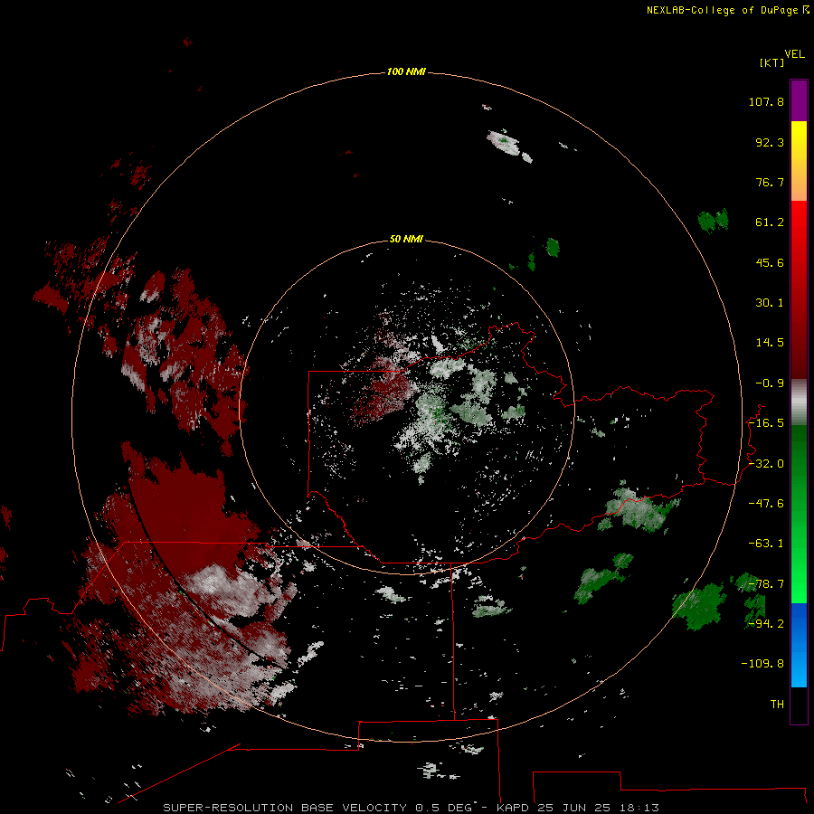Click the [KT] units label
The image size is (814, 814).
click(771, 62)
